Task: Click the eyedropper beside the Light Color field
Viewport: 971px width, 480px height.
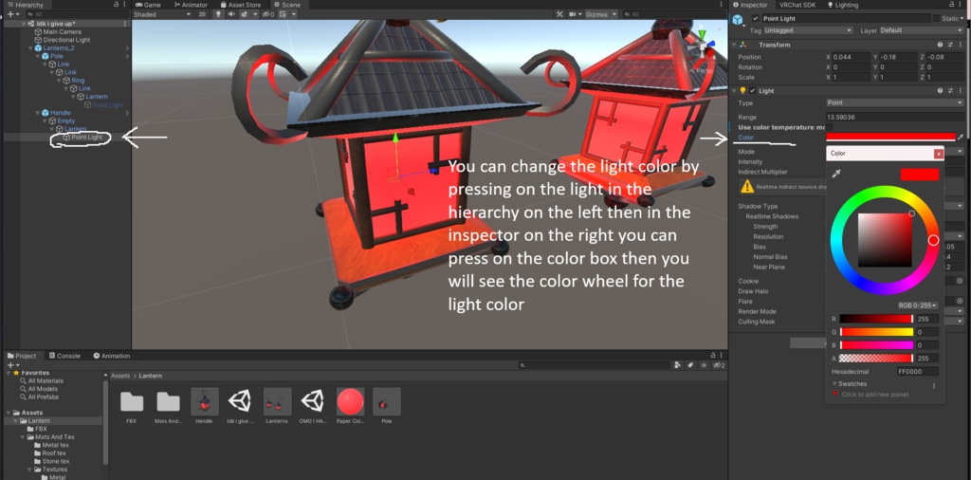Action: [960, 137]
